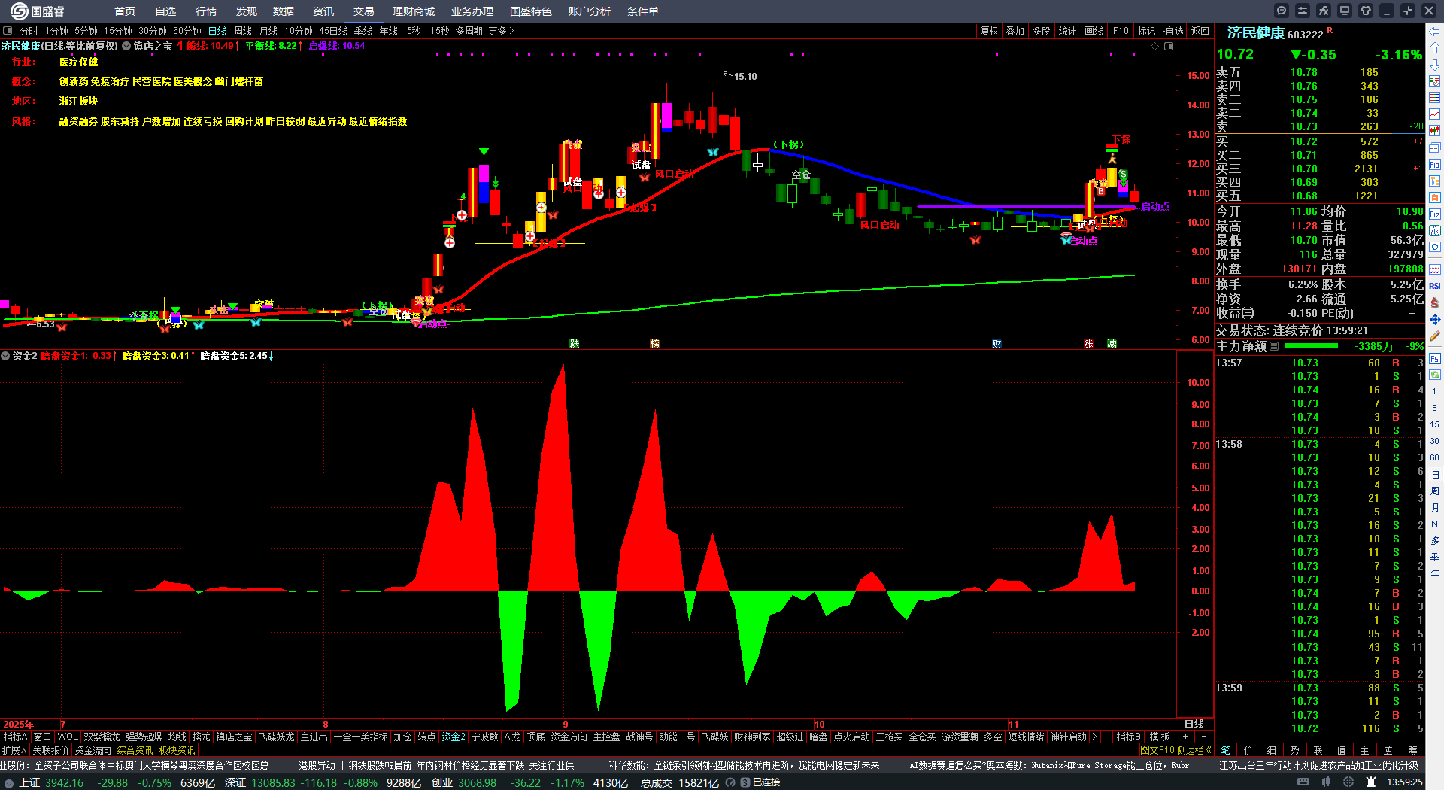This screenshot has height=790, width=1444.
Task: Select the pencil drawing tool icon
Action: tap(1435, 336)
